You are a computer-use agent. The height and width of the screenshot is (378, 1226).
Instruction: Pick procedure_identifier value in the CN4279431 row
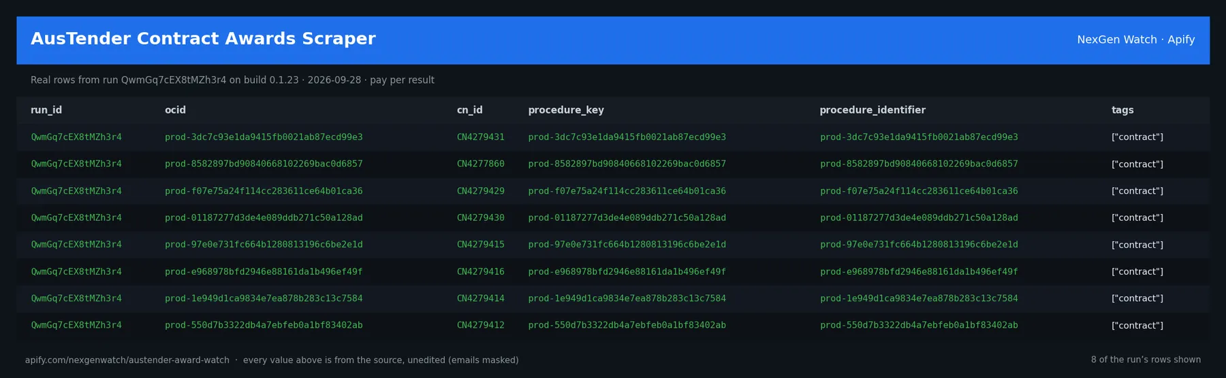coord(919,137)
